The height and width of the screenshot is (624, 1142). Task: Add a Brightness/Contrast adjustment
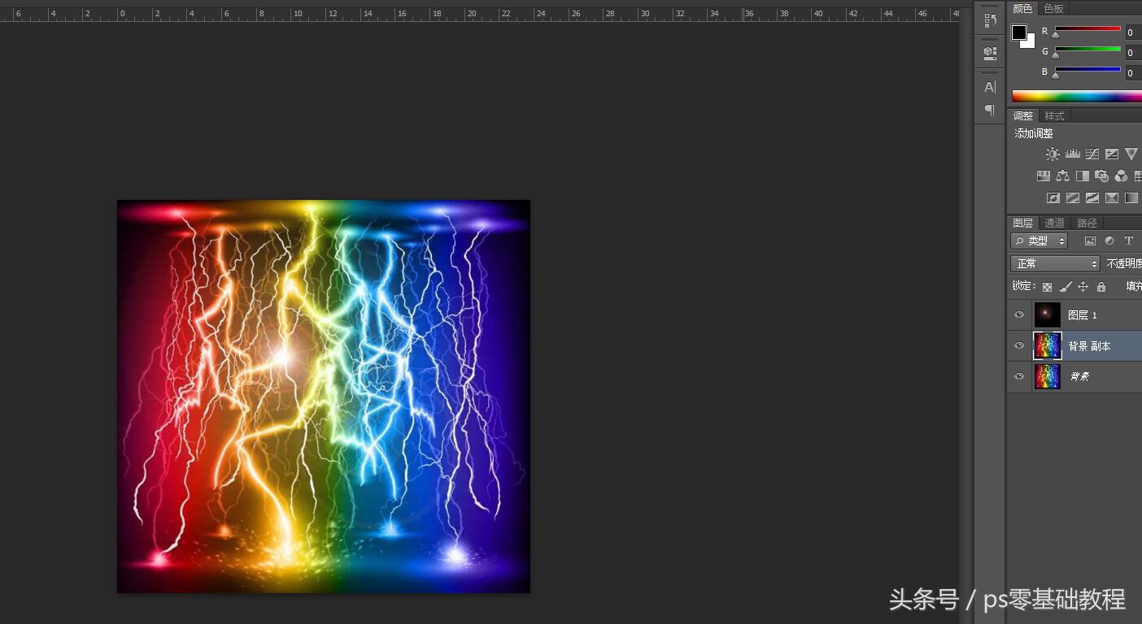tap(1053, 154)
